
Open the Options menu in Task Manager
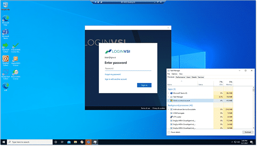[x=174, y=74]
